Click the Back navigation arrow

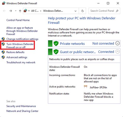click(4, 11)
